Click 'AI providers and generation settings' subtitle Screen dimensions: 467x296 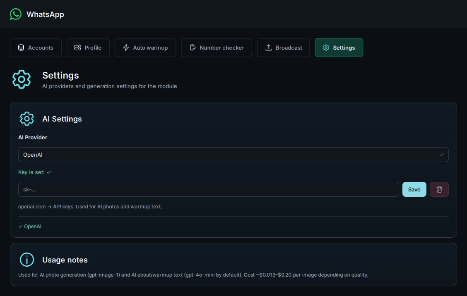[110, 86]
